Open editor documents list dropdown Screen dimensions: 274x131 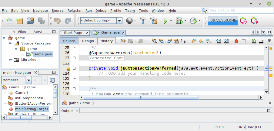[264, 32]
